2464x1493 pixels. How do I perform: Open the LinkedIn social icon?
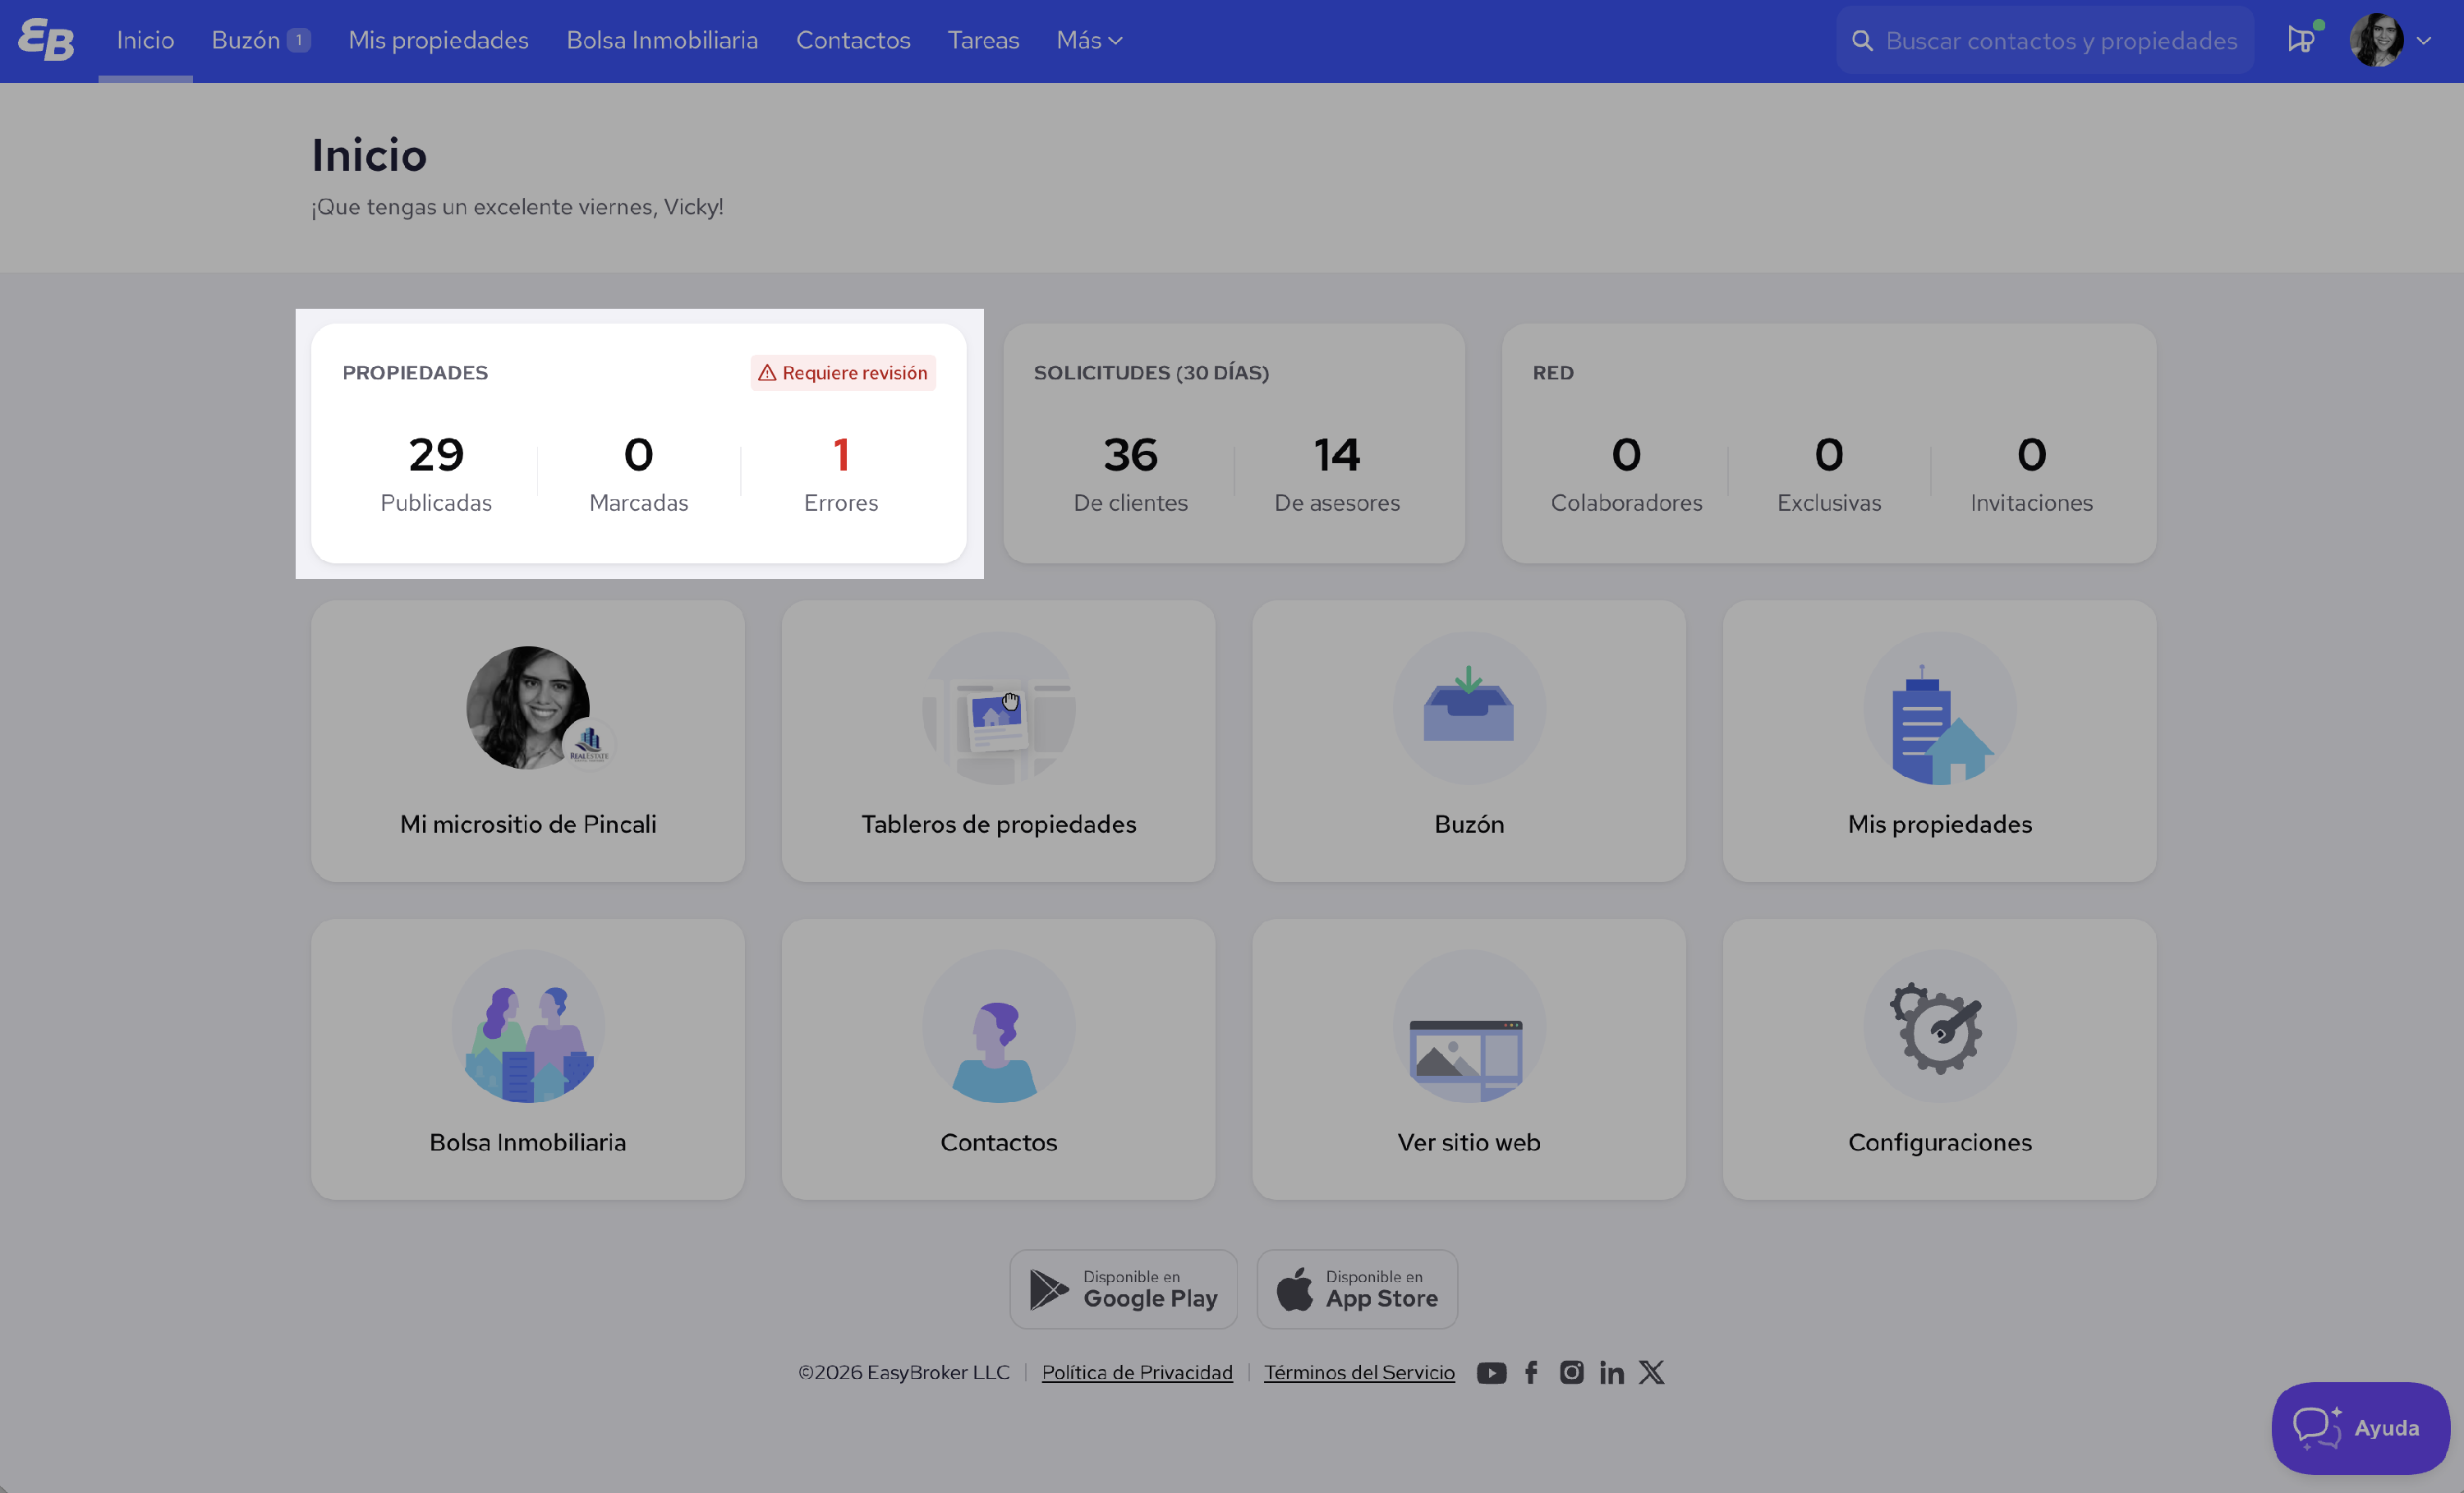[1611, 1372]
